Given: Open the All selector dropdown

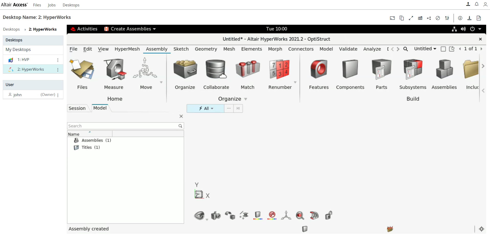Looking at the screenshot, I should pyautogui.click(x=206, y=108).
